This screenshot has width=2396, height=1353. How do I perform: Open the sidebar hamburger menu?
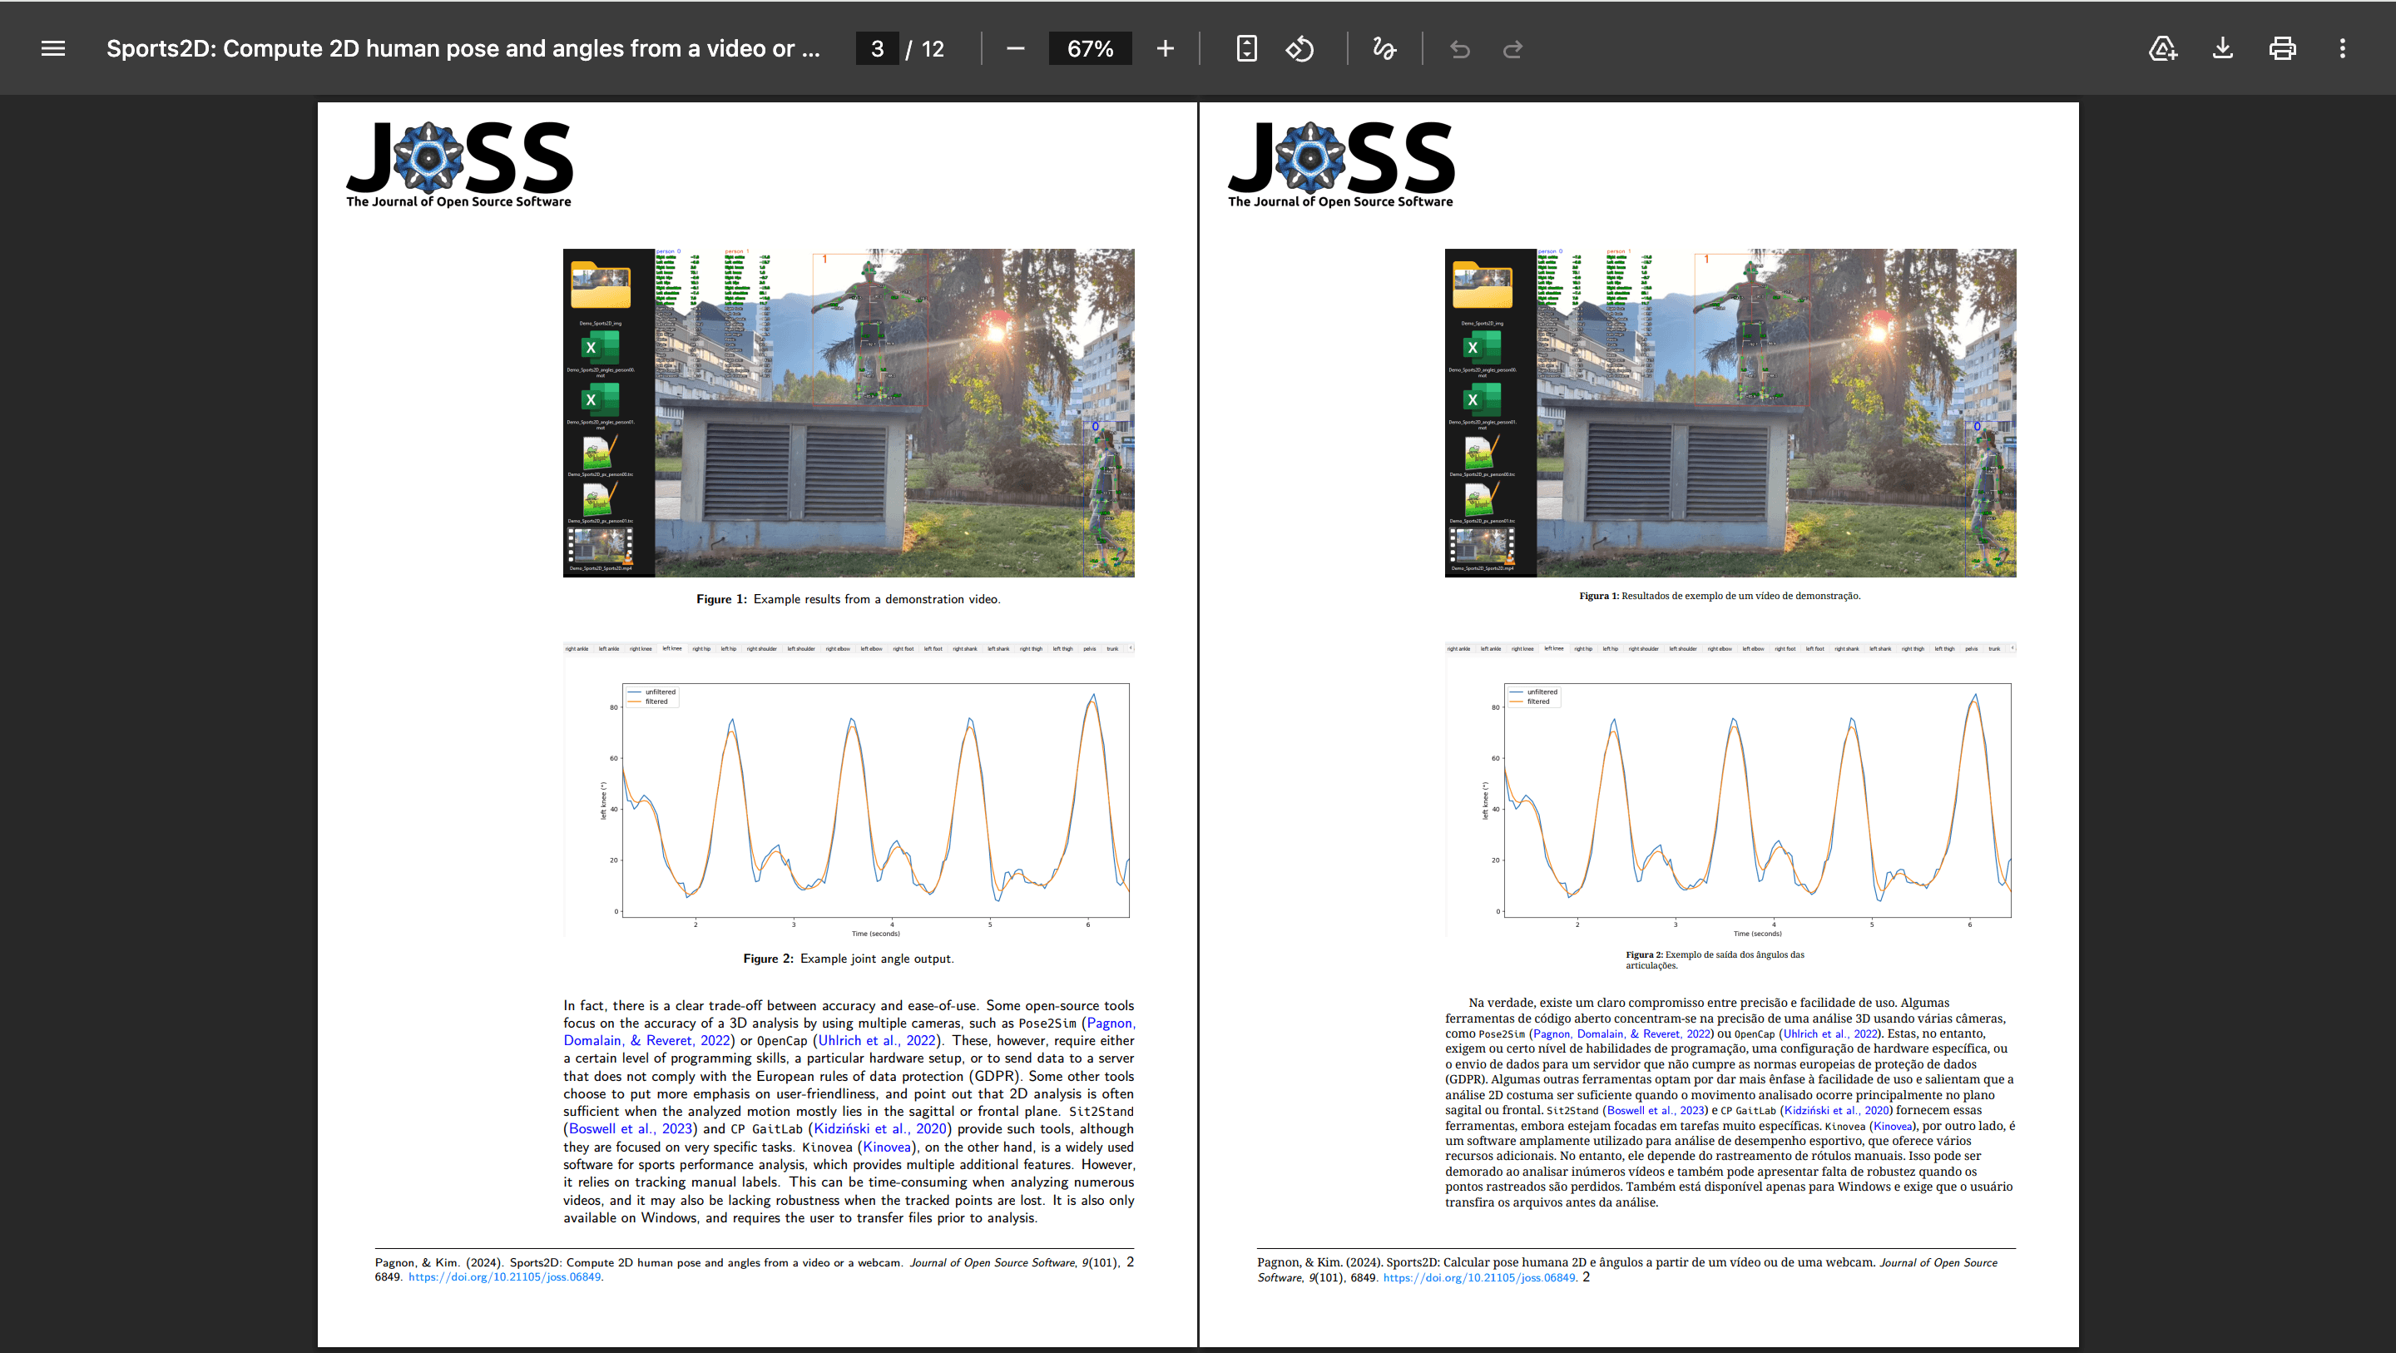53,48
